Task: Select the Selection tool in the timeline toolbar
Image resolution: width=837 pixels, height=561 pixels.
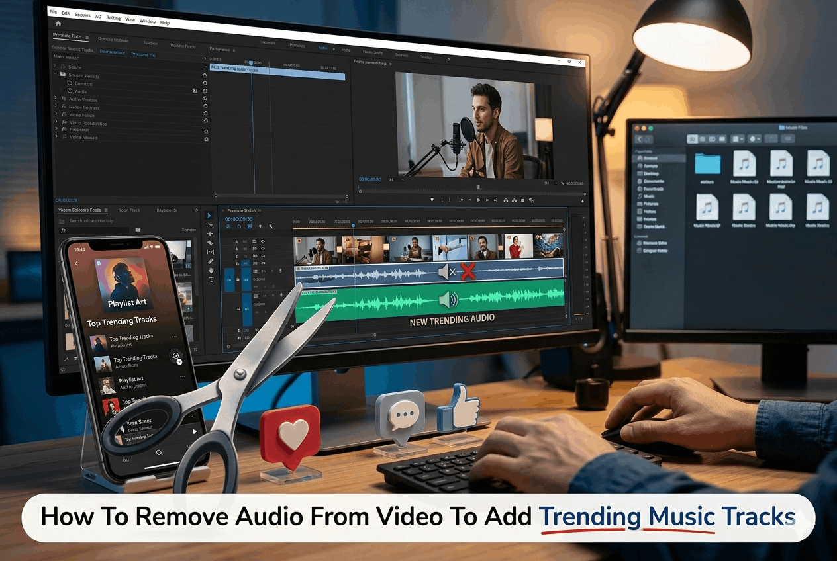Action: coord(209,216)
